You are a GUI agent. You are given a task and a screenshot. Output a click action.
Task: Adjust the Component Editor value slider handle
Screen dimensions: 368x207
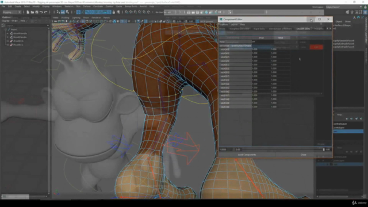click(324, 149)
